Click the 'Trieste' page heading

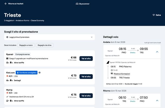coord(12,15)
